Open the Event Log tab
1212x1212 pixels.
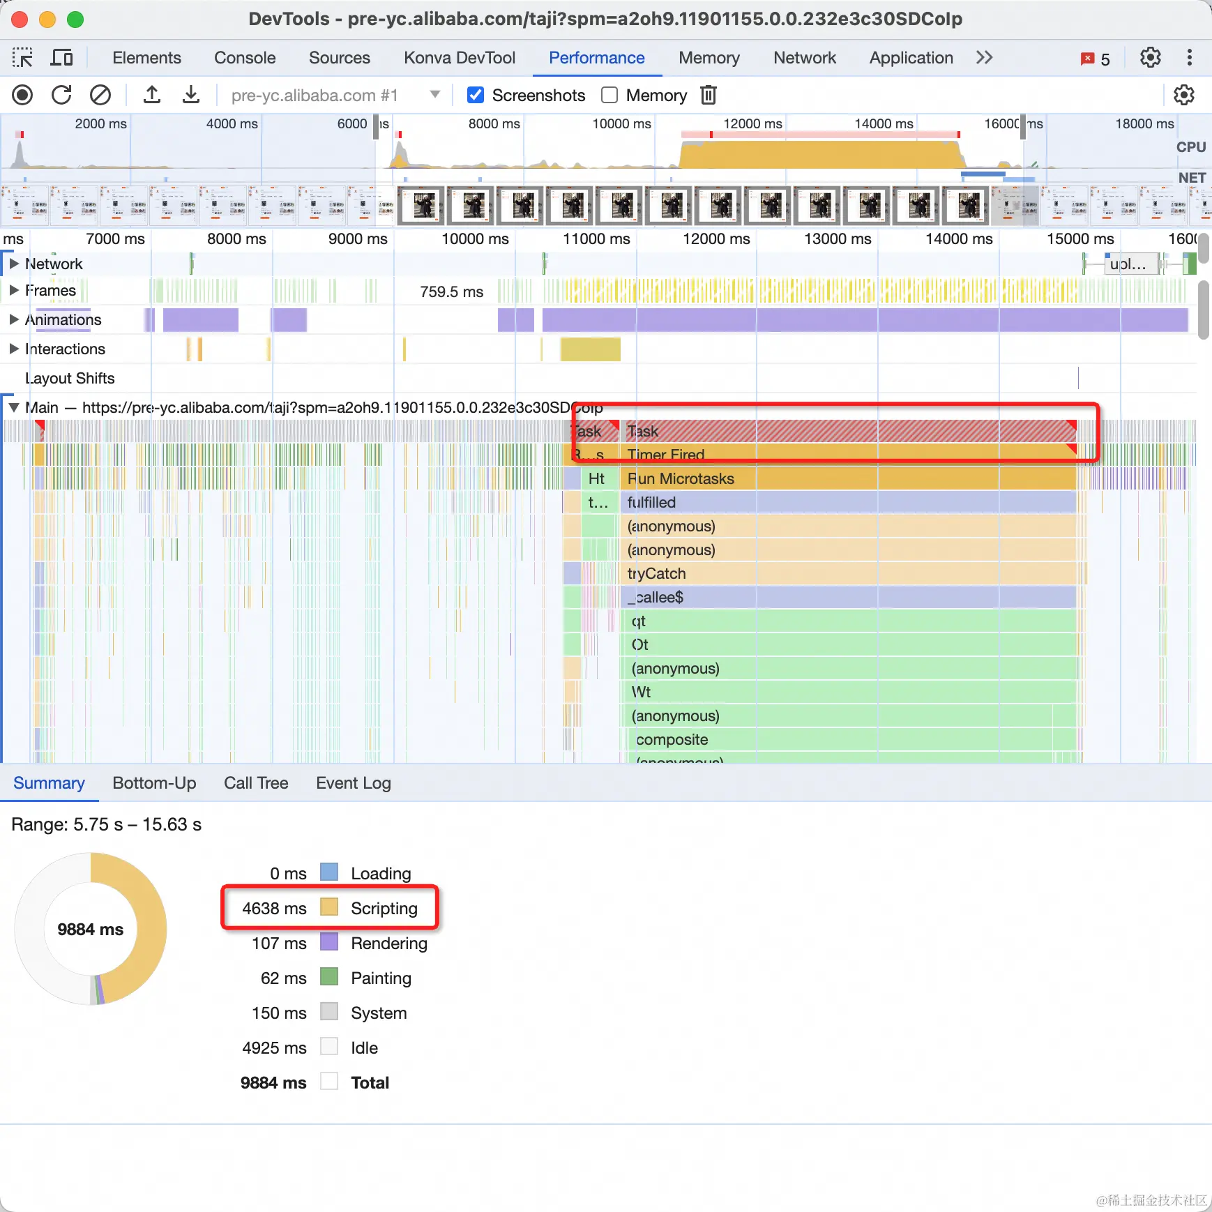[354, 783]
